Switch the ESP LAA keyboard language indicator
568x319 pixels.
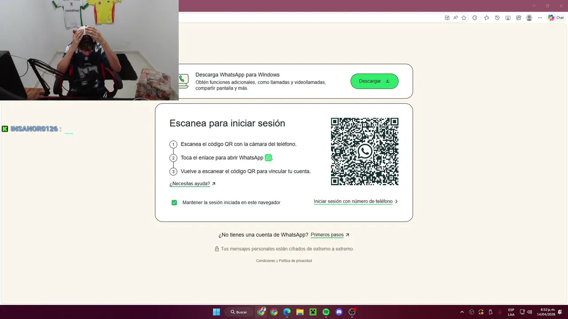[x=511, y=312]
